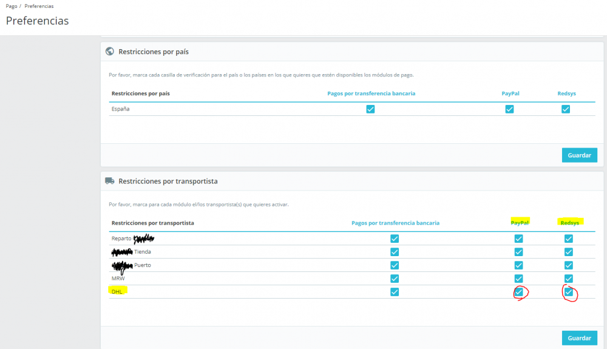This screenshot has width=607, height=349.
Task: Toggle MRW bank transfer checkbox
Action: (395, 279)
